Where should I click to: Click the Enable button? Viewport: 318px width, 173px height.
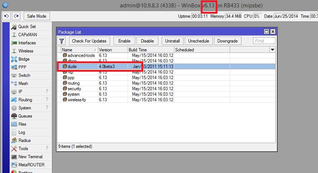coord(124,41)
